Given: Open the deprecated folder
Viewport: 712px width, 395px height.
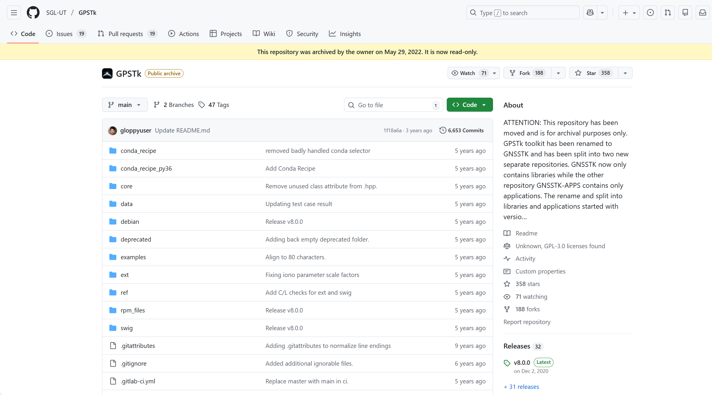Looking at the screenshot, I should click(136, 239).
